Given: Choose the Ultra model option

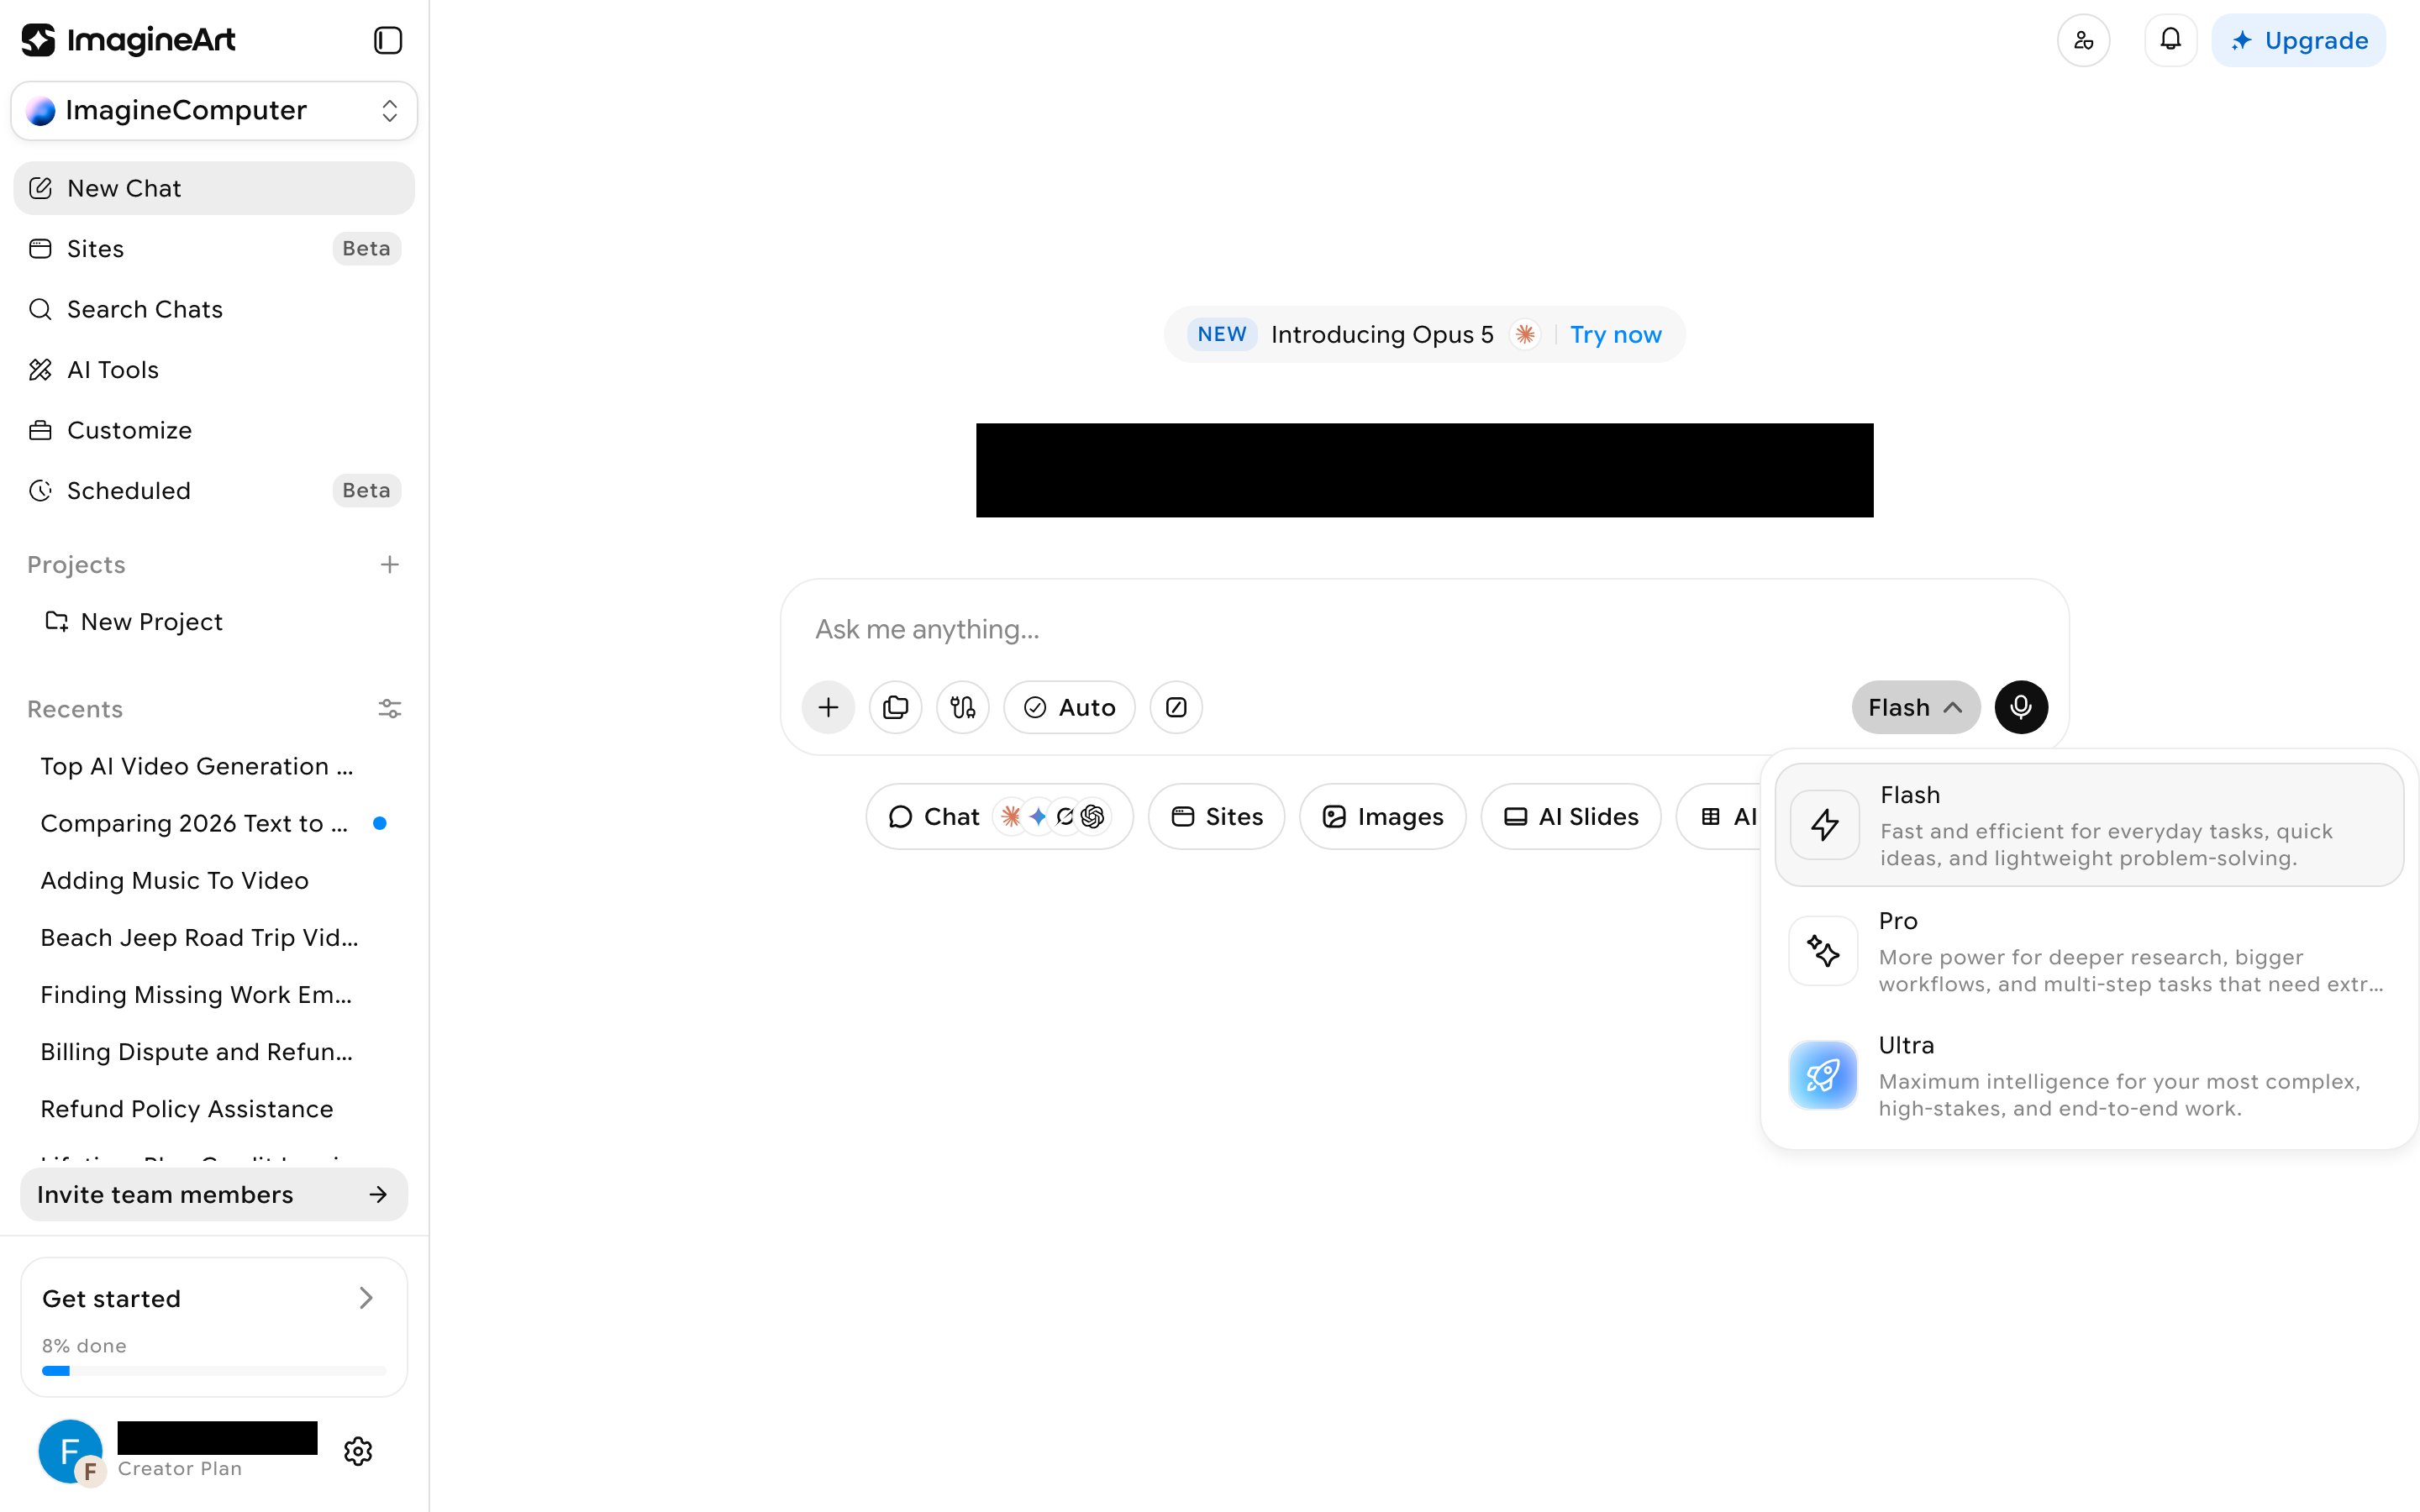Looking at the screenshot, I should coord(2089,1075).
